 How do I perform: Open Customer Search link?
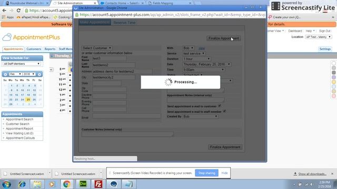[17, 124]
